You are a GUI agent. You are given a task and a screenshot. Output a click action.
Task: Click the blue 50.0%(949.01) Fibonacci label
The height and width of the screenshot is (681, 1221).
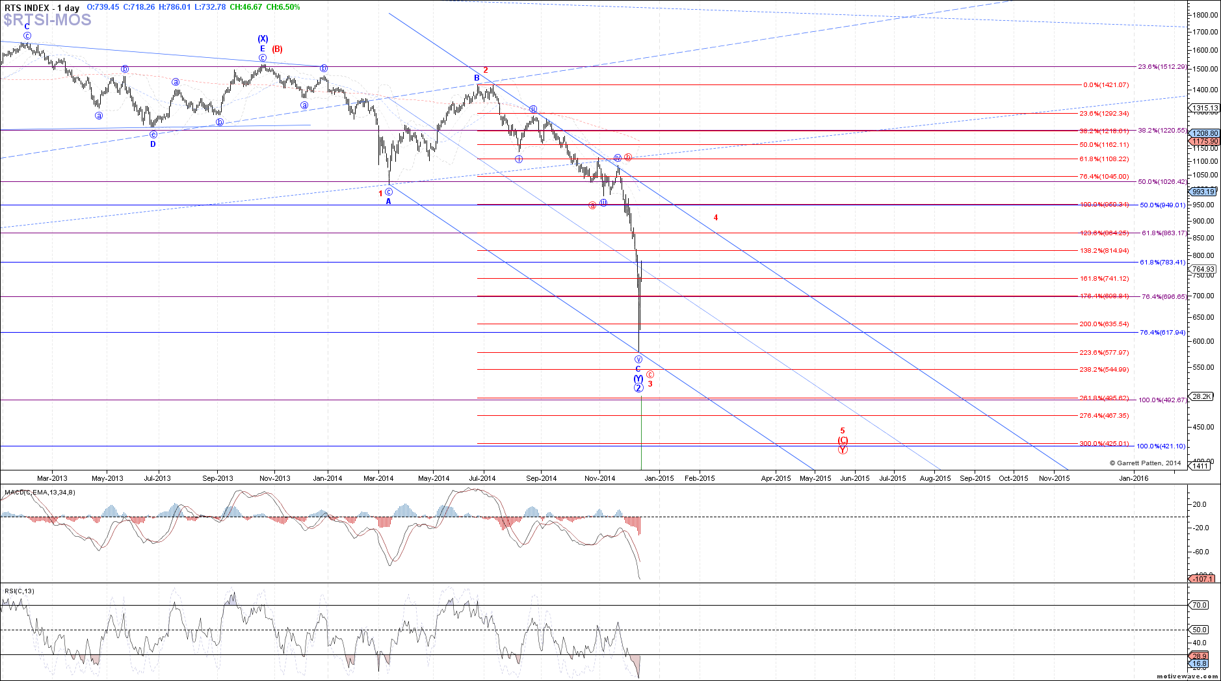coord(1162,205)
